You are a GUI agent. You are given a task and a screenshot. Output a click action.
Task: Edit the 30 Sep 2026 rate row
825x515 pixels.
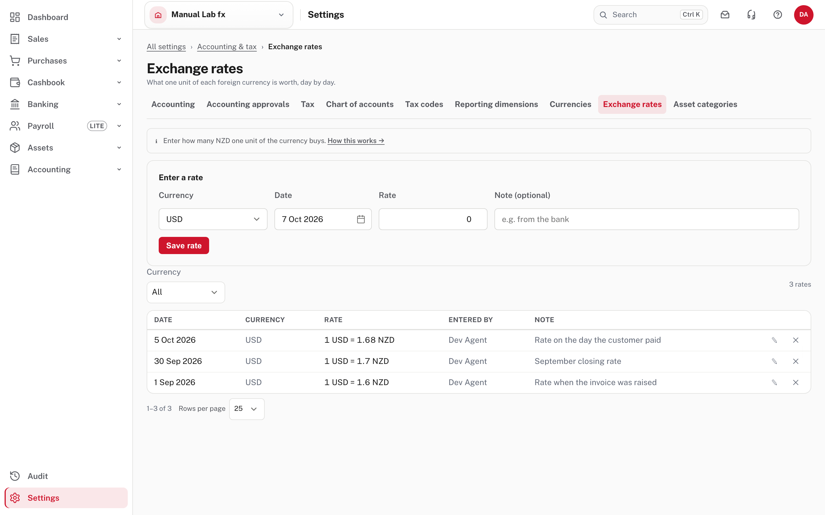tap(774, 361)
